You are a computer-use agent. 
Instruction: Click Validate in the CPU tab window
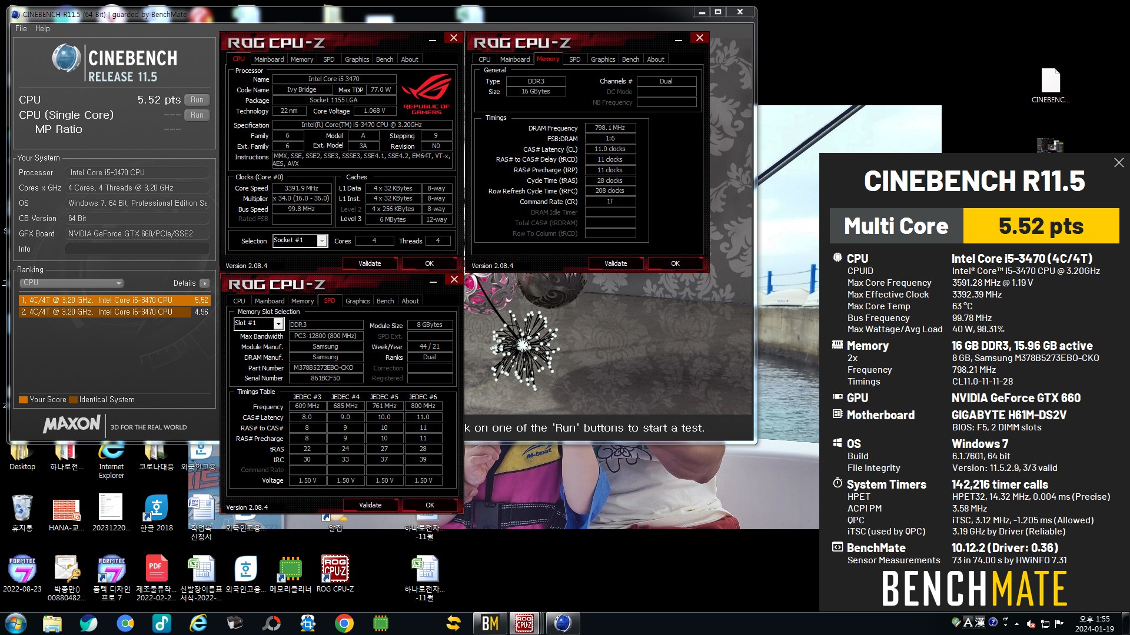click(370, 263)
